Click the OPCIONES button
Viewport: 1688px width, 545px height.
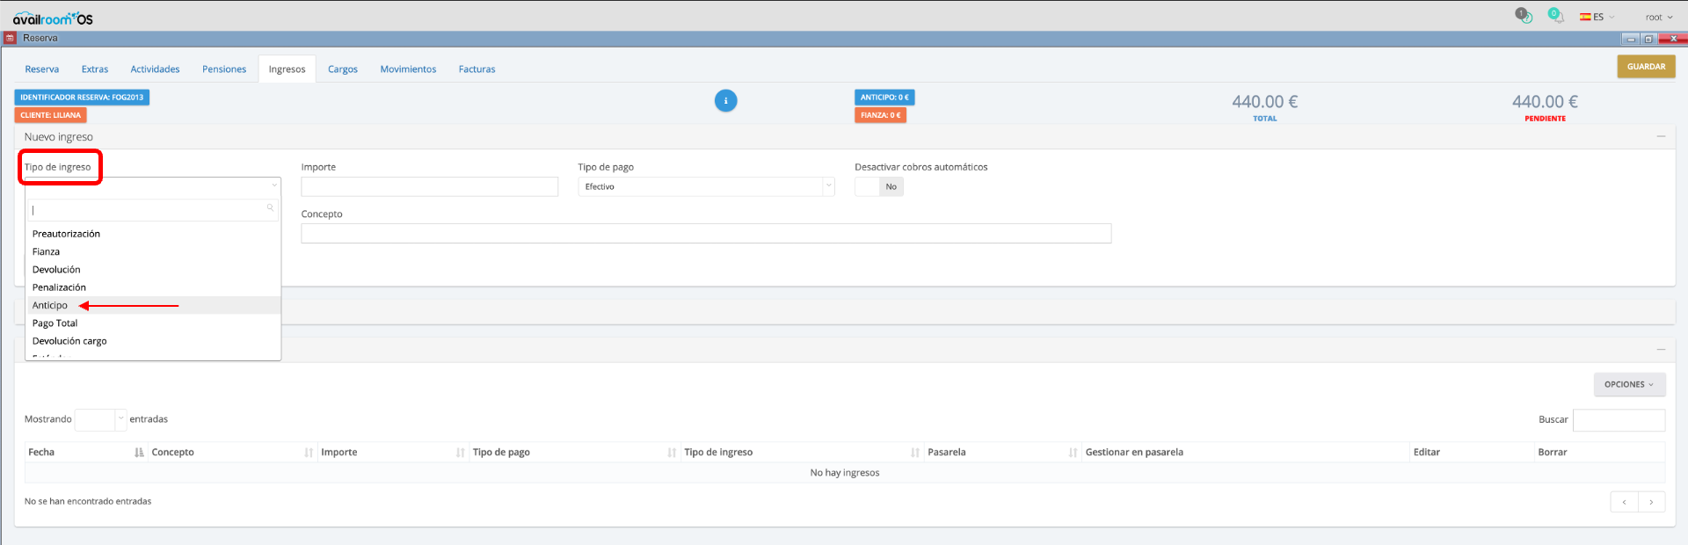[x=1628, y=384]
